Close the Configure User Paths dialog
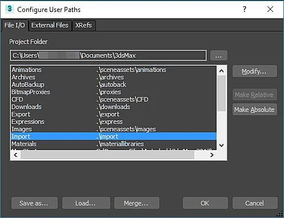This screenshot has height=218, width=284. point(270,9)
